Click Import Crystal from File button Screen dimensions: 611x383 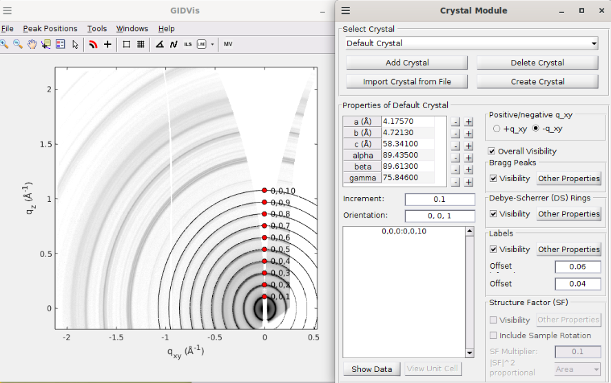coord(407,82)
